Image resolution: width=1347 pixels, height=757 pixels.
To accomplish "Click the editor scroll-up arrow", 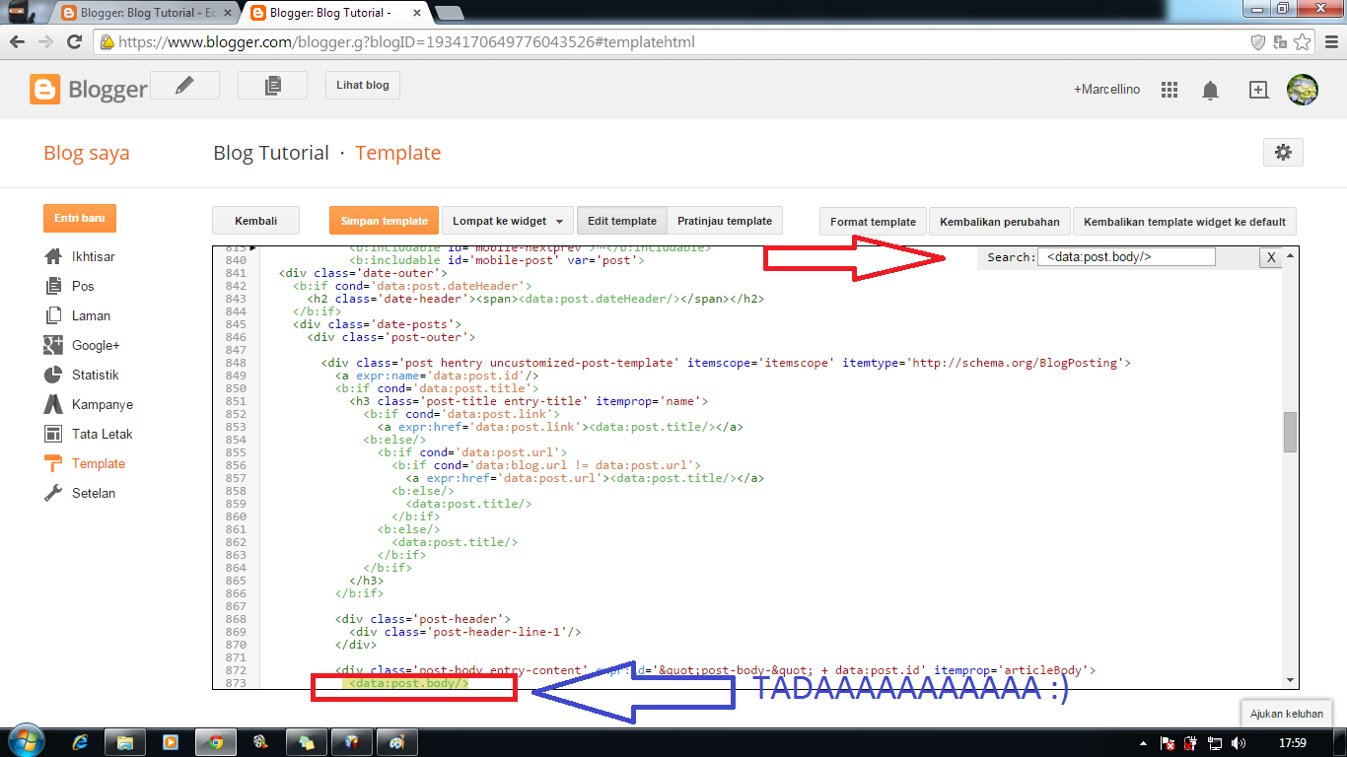I will point(1290,255).
